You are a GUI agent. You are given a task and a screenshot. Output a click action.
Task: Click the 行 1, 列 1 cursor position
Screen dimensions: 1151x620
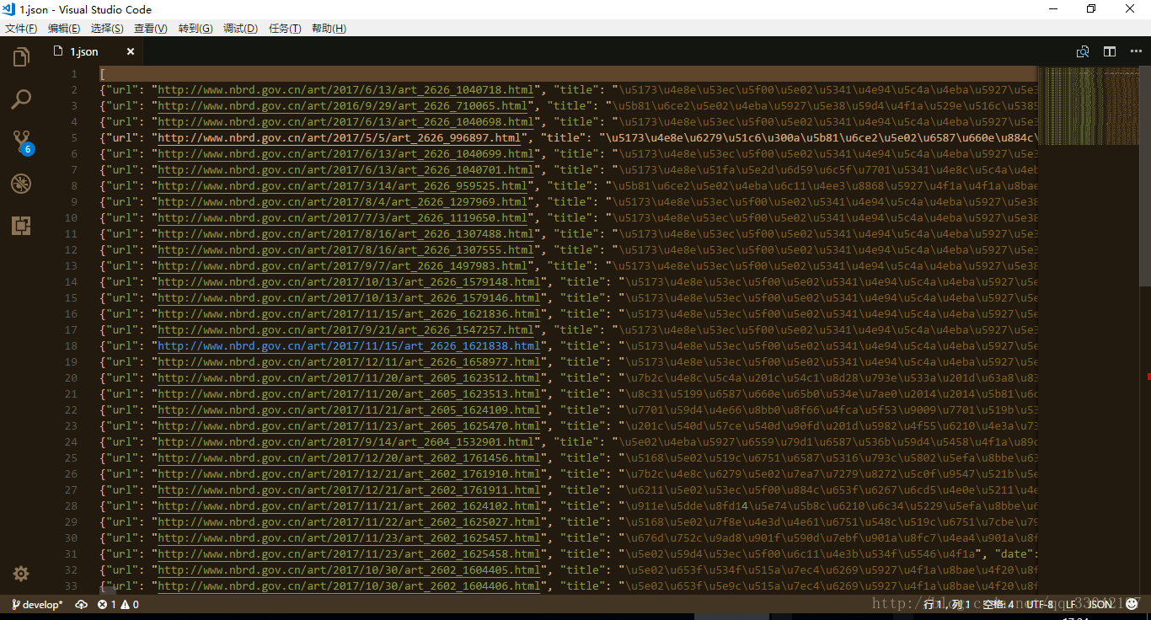click(948, 605)
